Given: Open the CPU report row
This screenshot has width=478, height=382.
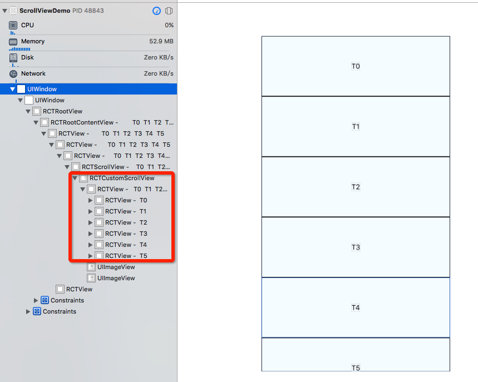Looking at the screenshot, I should (88, 27).
